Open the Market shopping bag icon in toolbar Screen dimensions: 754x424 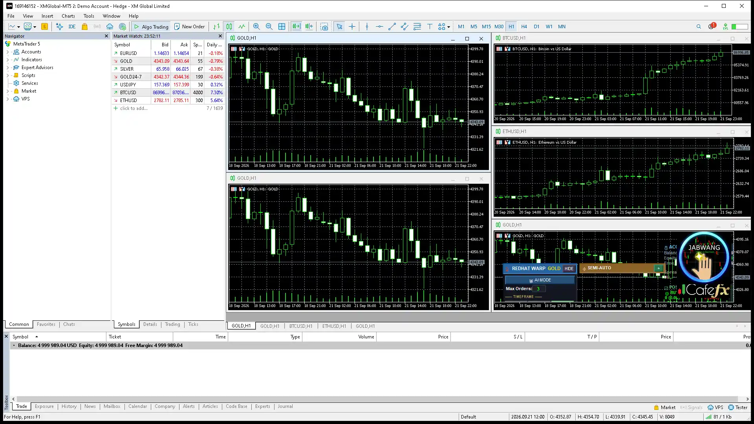coord(84,27)
